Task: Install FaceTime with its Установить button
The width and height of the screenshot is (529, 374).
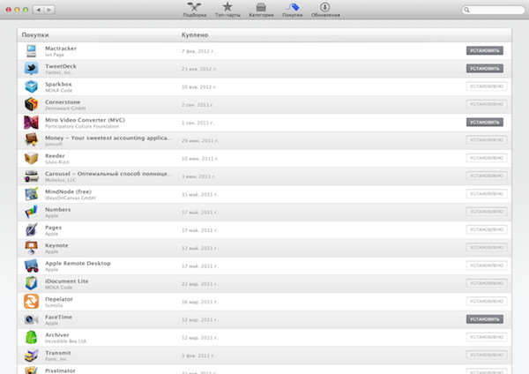Action: pos(485,319)
